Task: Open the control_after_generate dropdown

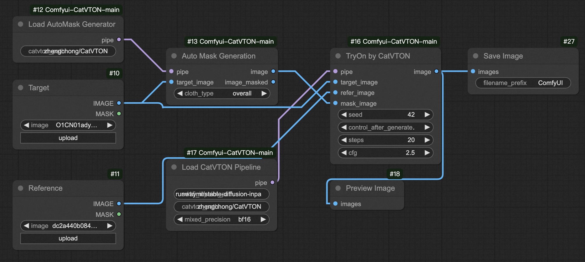Action: 385,127
